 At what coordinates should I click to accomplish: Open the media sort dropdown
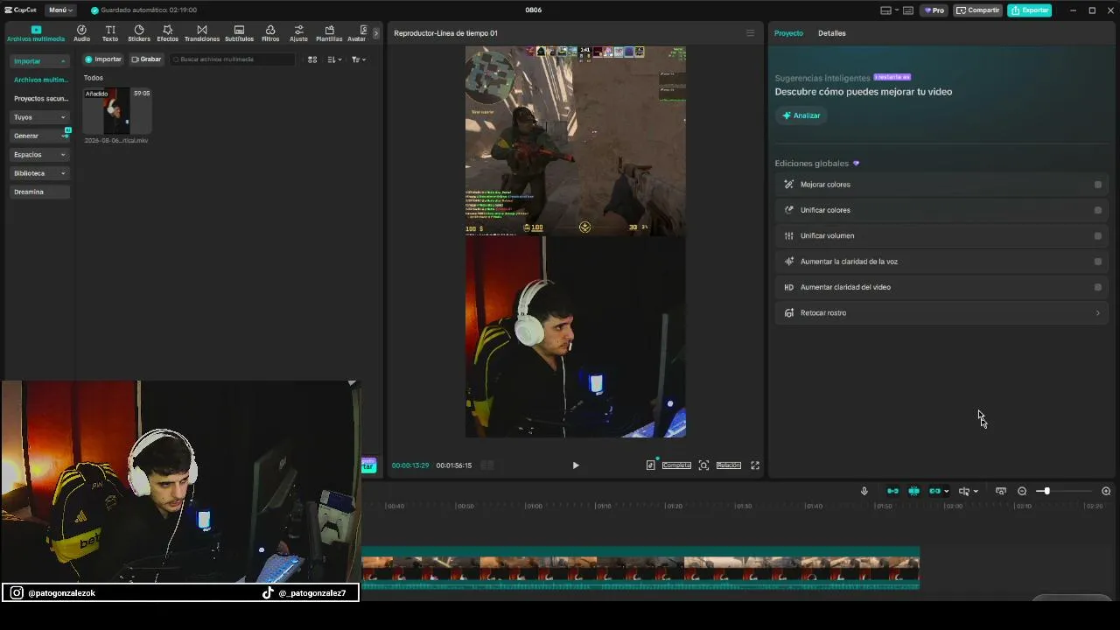pos(335,59)
